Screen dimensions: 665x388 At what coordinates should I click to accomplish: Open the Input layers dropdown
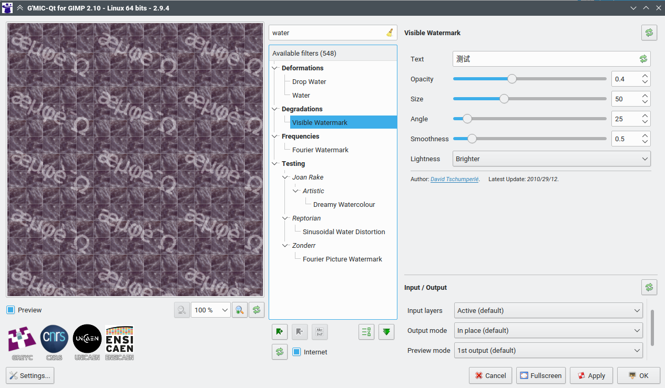[x=548, y=310]
